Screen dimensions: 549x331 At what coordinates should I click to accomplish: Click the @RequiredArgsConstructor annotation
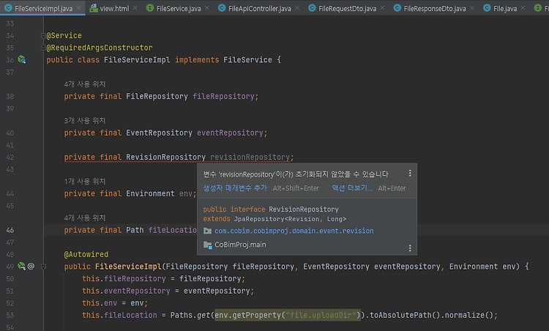point(100,48)
